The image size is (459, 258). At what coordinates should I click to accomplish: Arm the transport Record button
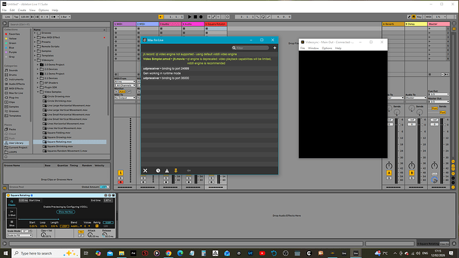[x=201, y=17]
